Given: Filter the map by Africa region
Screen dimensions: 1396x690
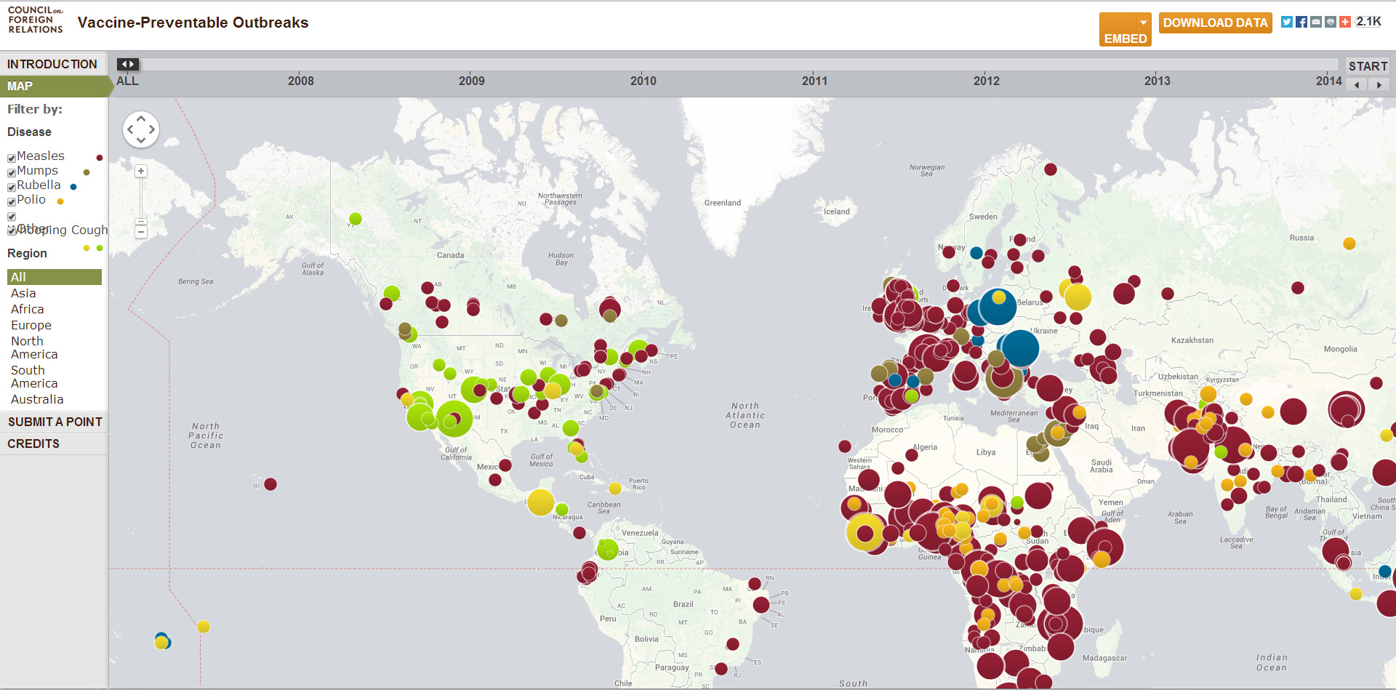Looking at the screenshot, I should [27, 309].
